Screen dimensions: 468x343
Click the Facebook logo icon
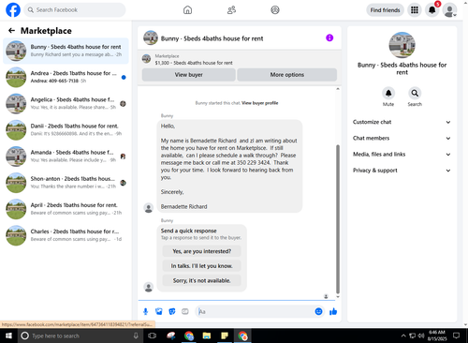[13, 10]
